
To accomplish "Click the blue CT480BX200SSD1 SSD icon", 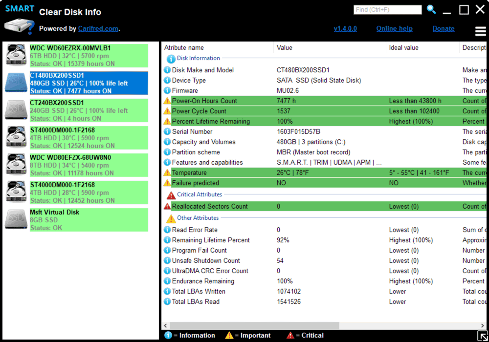I will pos(16,83).
